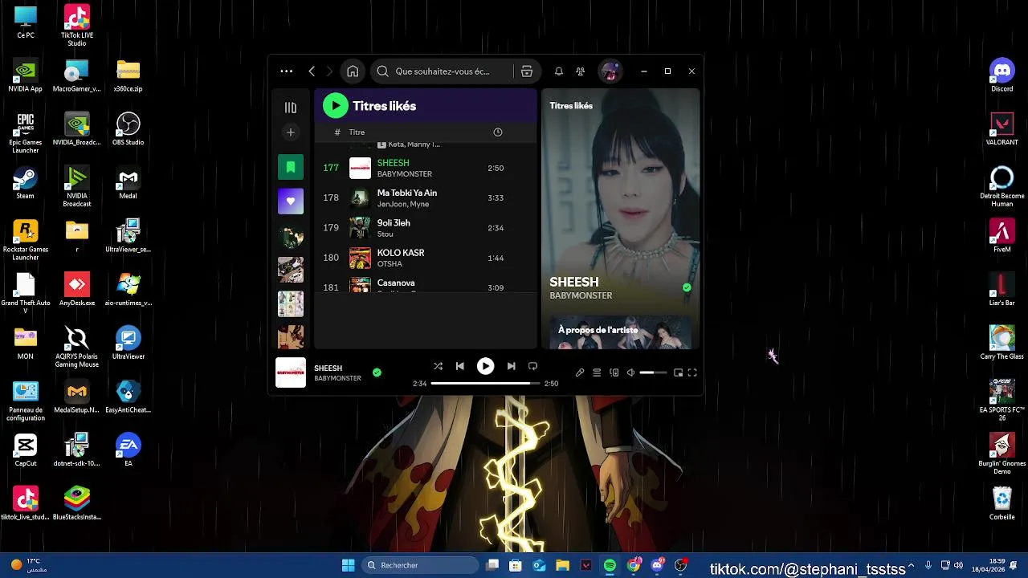Seek on the song progress bar
1028x578 pixels.
tap(485, 384)
